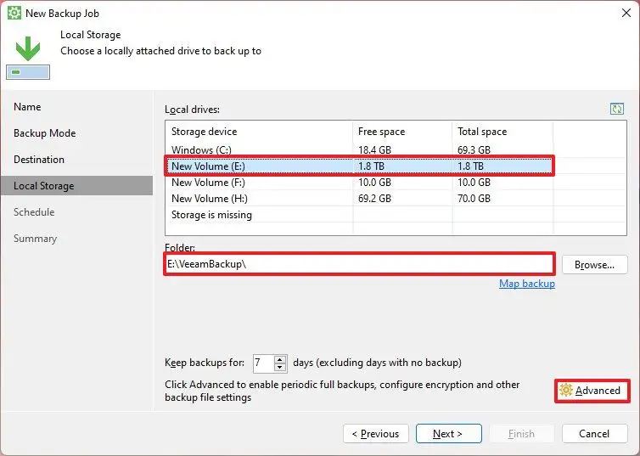Go back with the Previous button
The height and width of the screenshot is (456, 640).
click(x=375, y=434)
